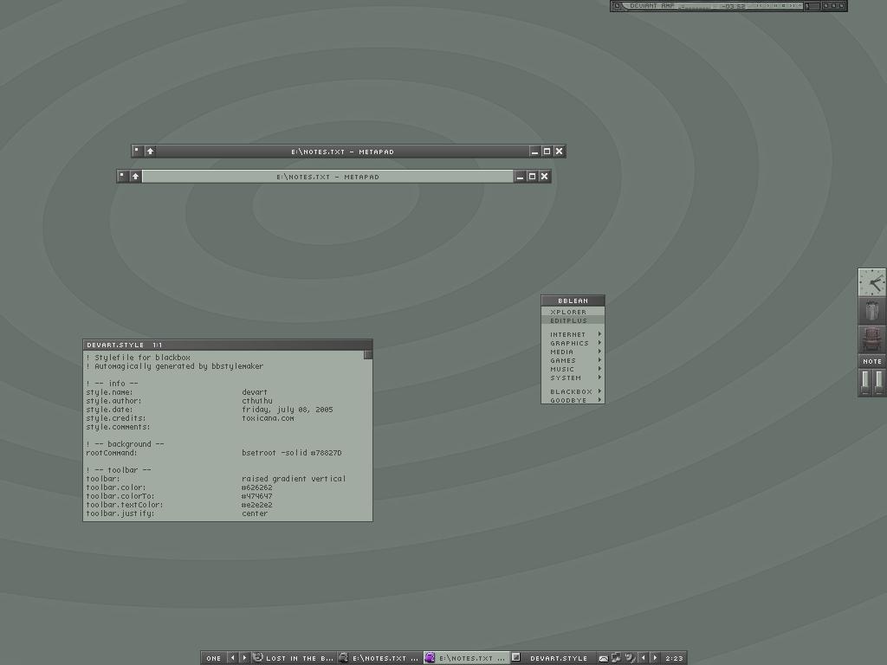887x665 pixels.
Task: Click the last window button on Deviant Amp
Action: click(842, 6)
